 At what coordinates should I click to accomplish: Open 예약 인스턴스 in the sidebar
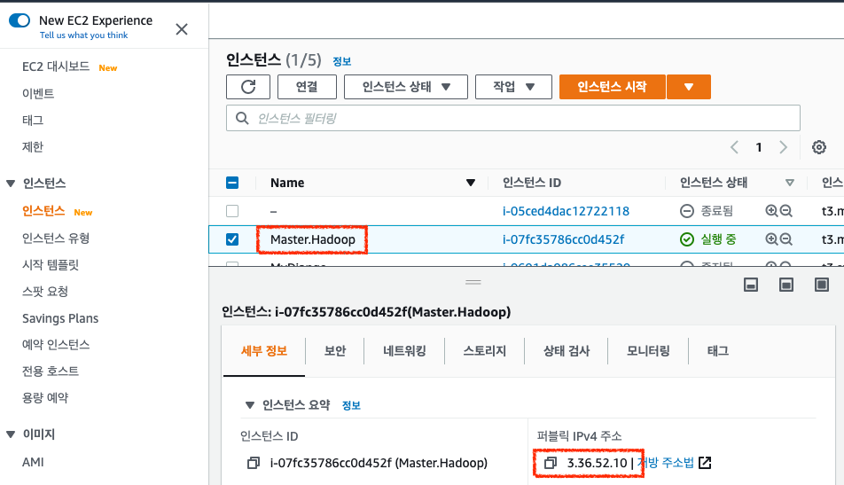click(56, 345)
